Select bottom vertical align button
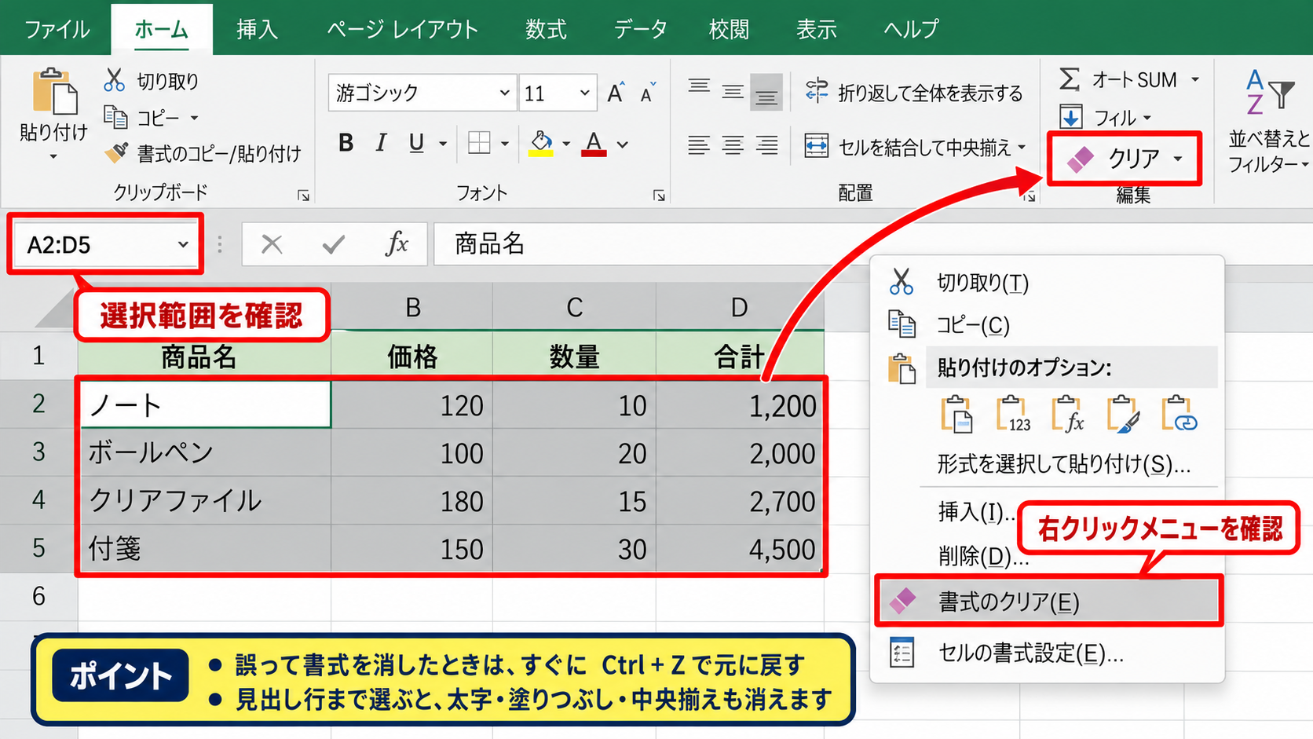1313x739 pixels. (x=766, y=93)
